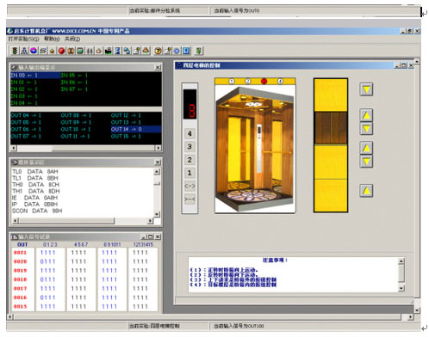Click the green down-arrow toolbar icon

pyautogui.click(x=198, y=51)
